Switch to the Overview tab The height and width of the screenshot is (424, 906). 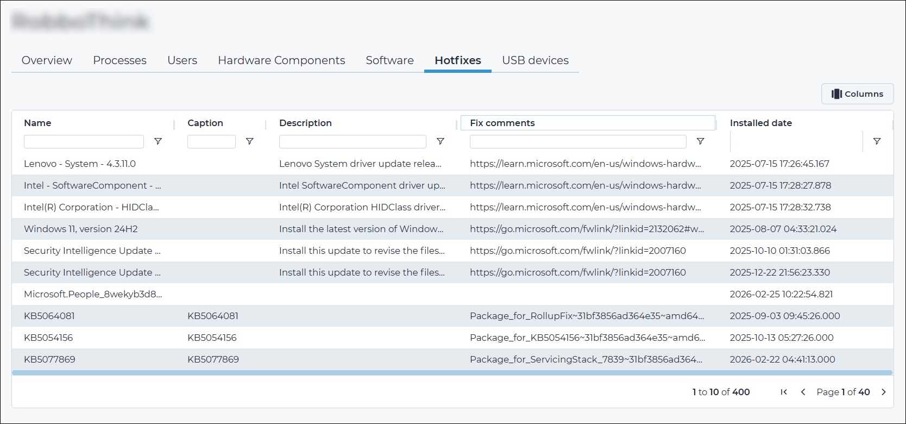[47, 60]
